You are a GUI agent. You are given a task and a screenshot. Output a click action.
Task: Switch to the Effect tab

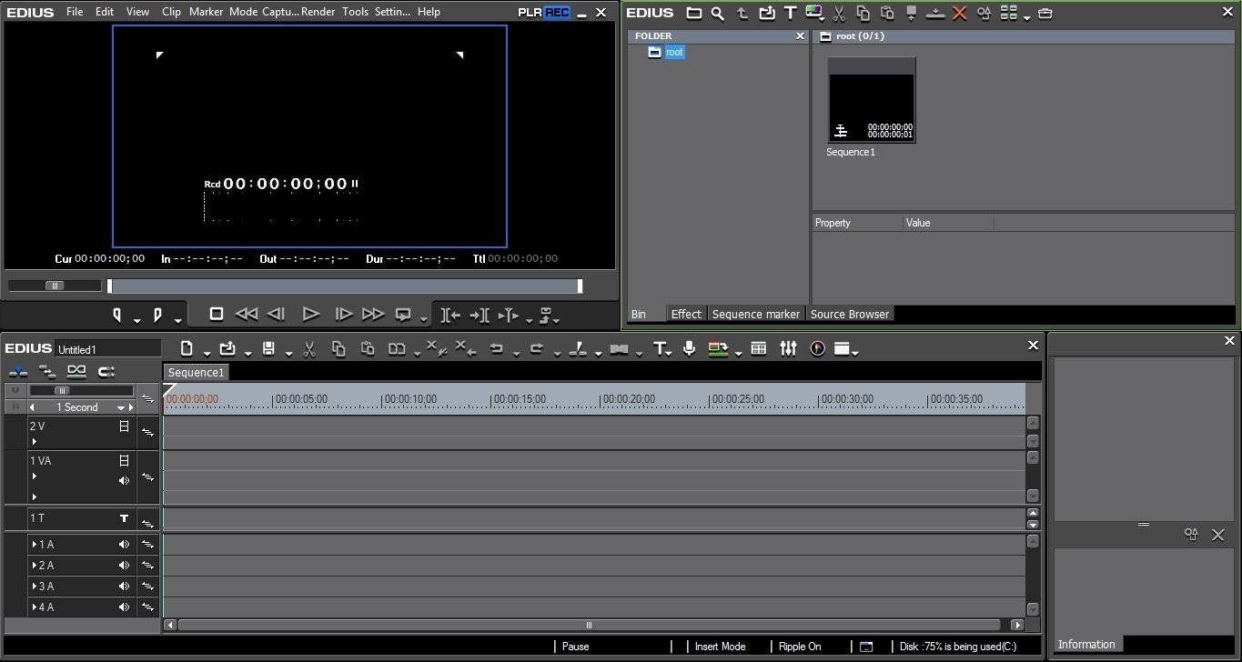click(686, 314)
